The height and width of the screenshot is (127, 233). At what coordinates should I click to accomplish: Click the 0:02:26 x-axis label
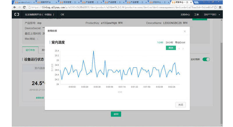tap(172, 87)
